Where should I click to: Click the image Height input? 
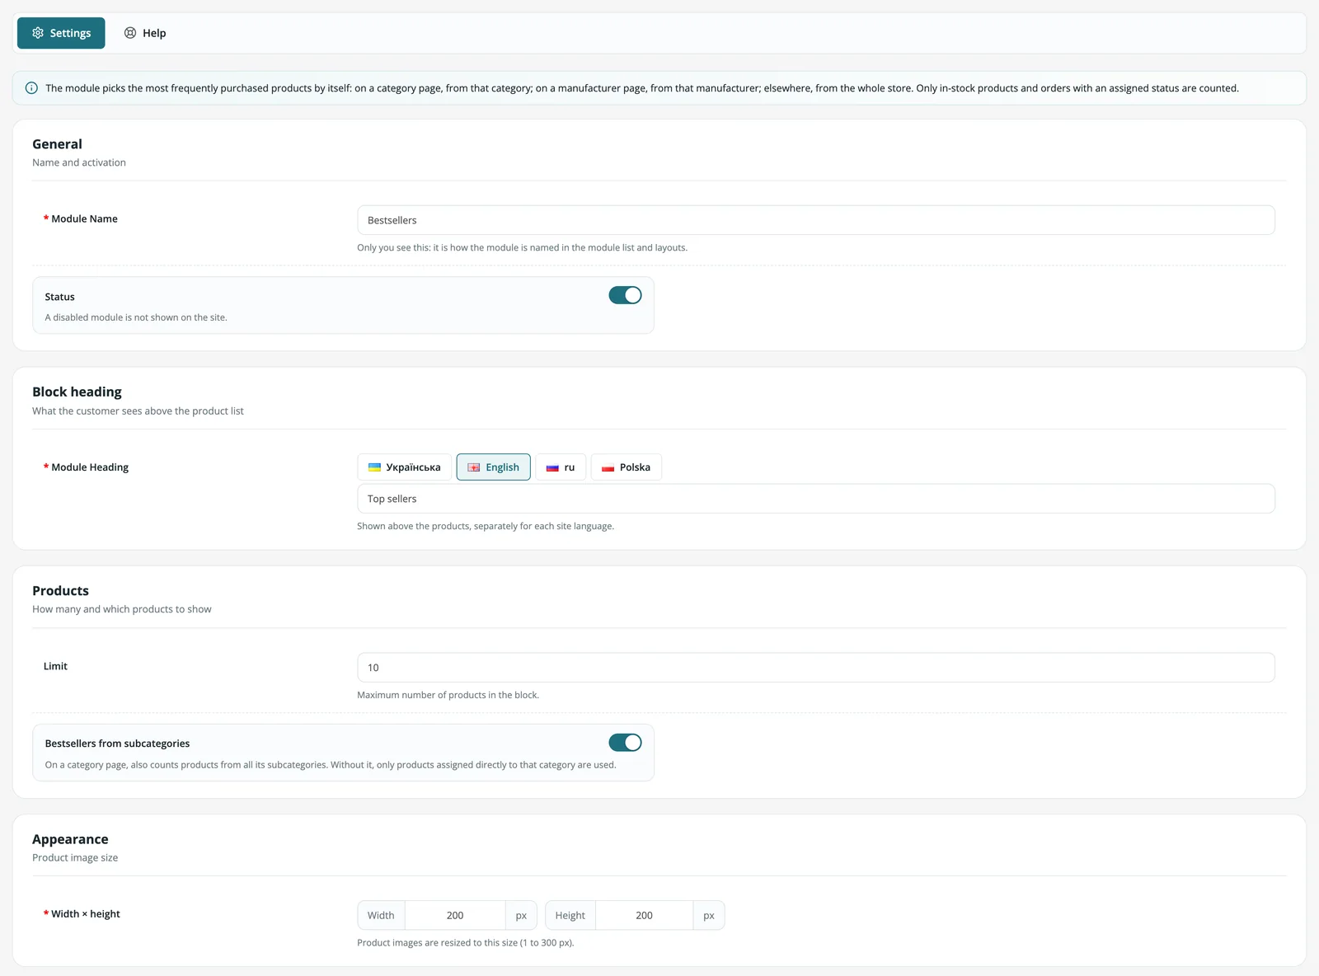644,915
